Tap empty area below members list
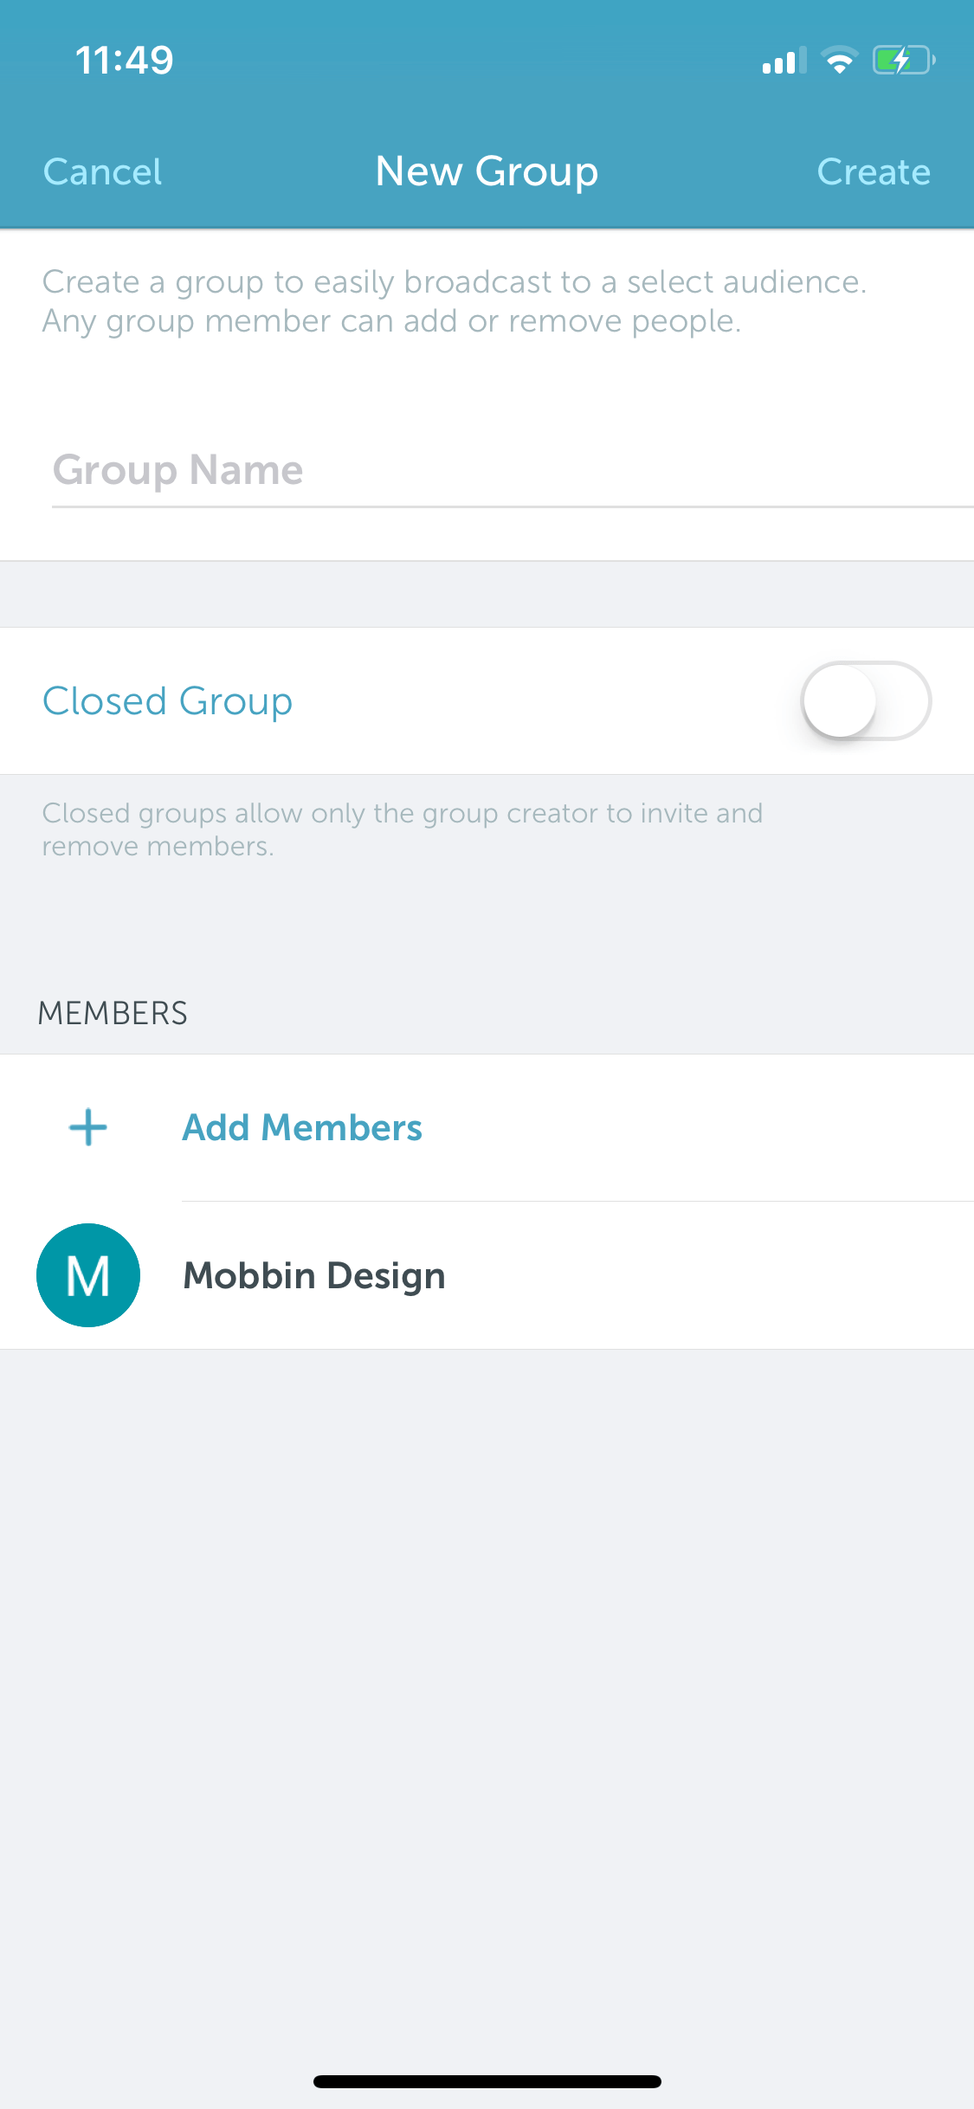The width and height of the screenshot is (974, 2109). [x=487, y=1688]
